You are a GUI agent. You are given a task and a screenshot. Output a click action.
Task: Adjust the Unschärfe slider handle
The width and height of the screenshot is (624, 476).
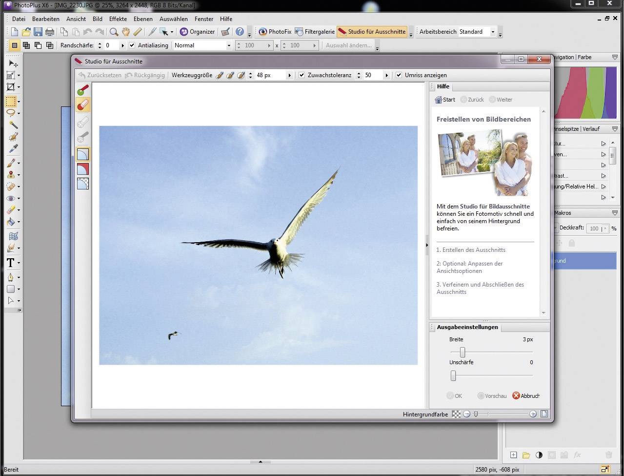pyautogui.click(x=453, y=375)
